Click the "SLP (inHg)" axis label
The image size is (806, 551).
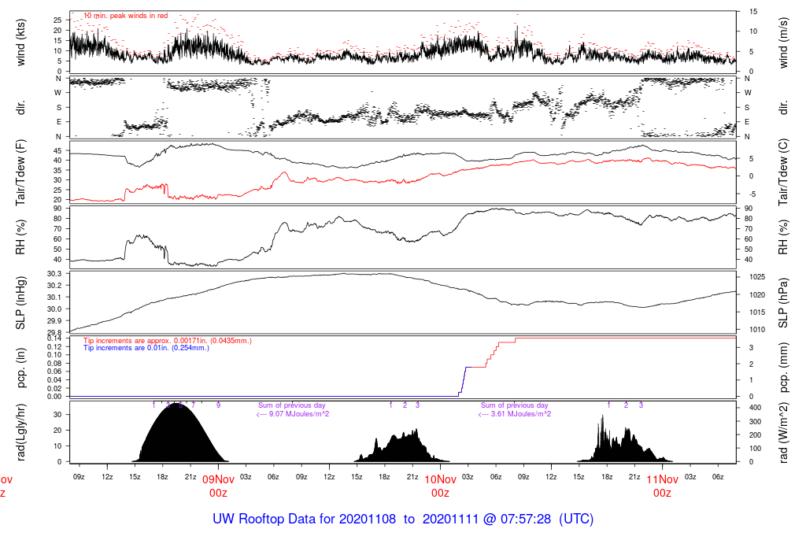pos(20,303)
